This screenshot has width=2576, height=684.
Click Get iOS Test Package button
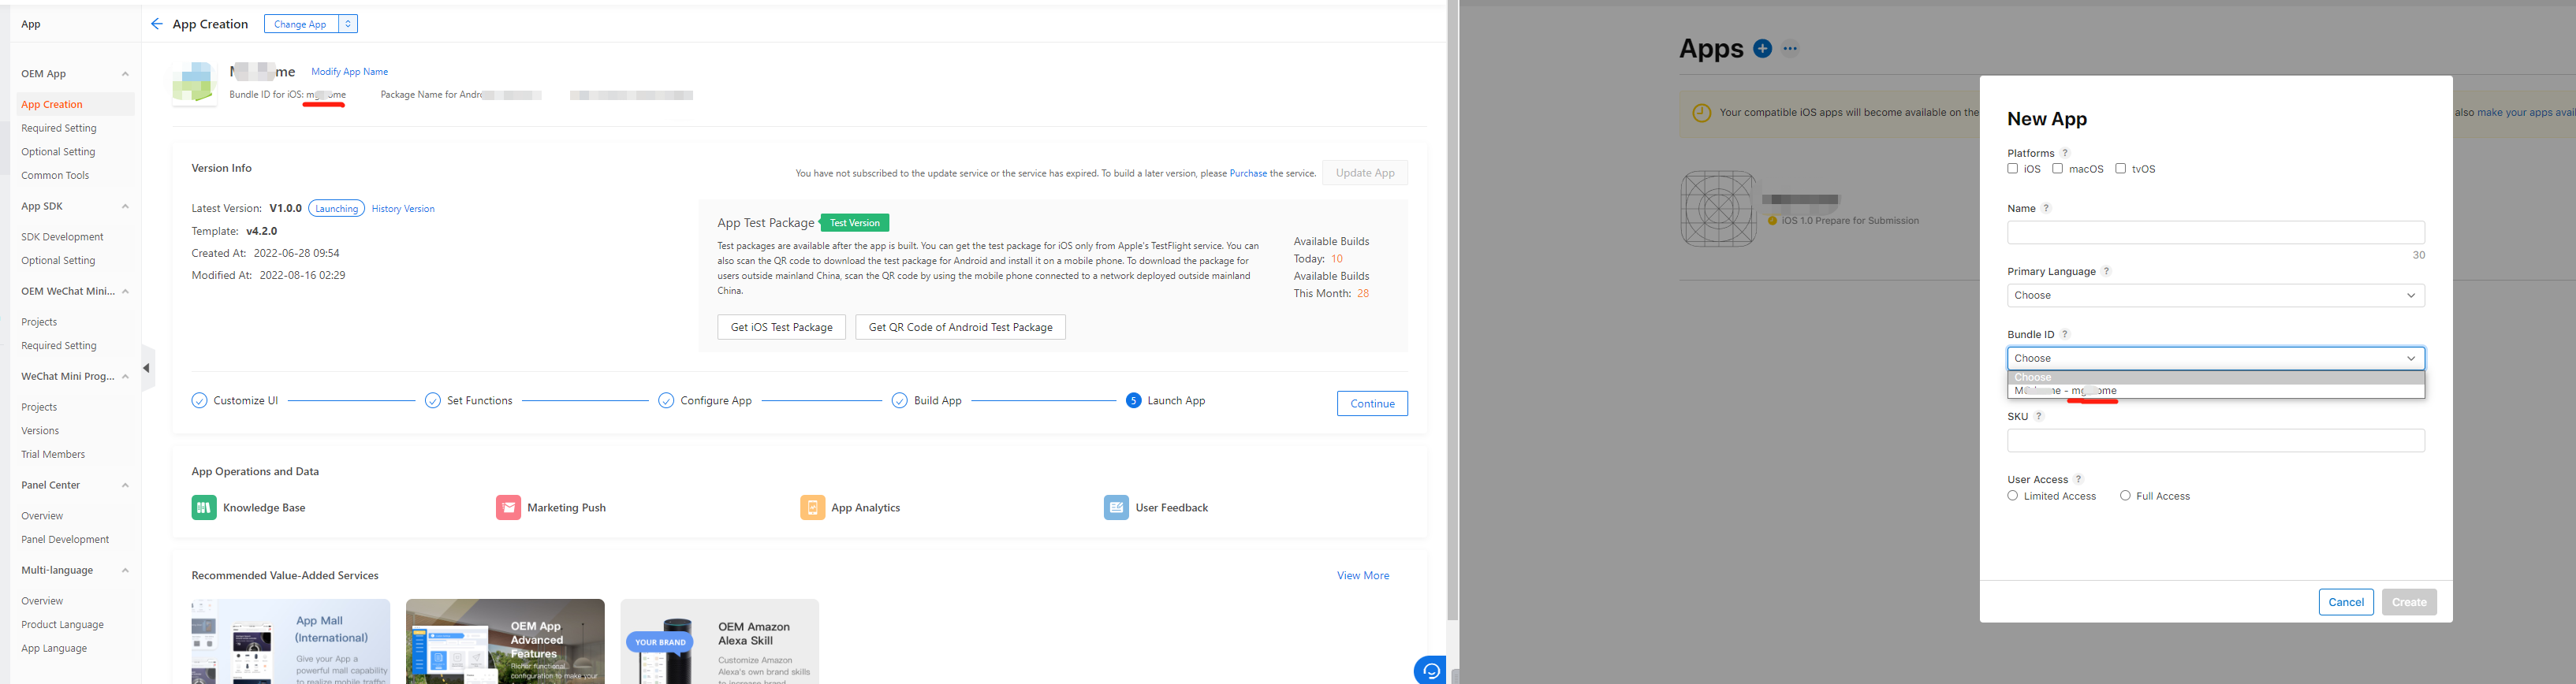pyautogui.click(x=781, y=328)
